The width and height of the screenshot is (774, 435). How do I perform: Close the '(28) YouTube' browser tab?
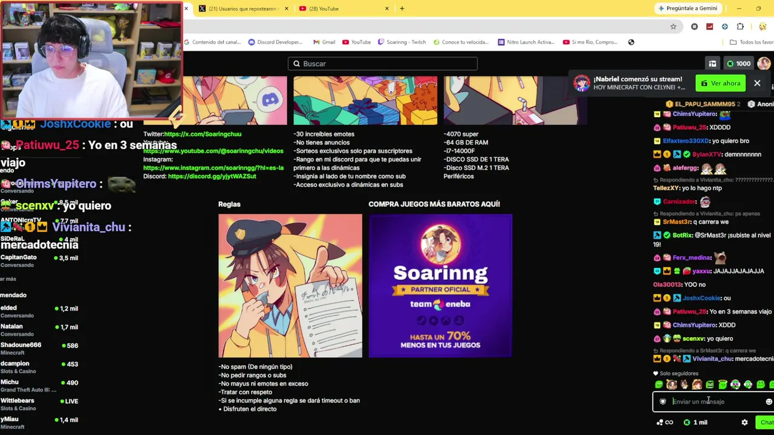tap(387, 8)
